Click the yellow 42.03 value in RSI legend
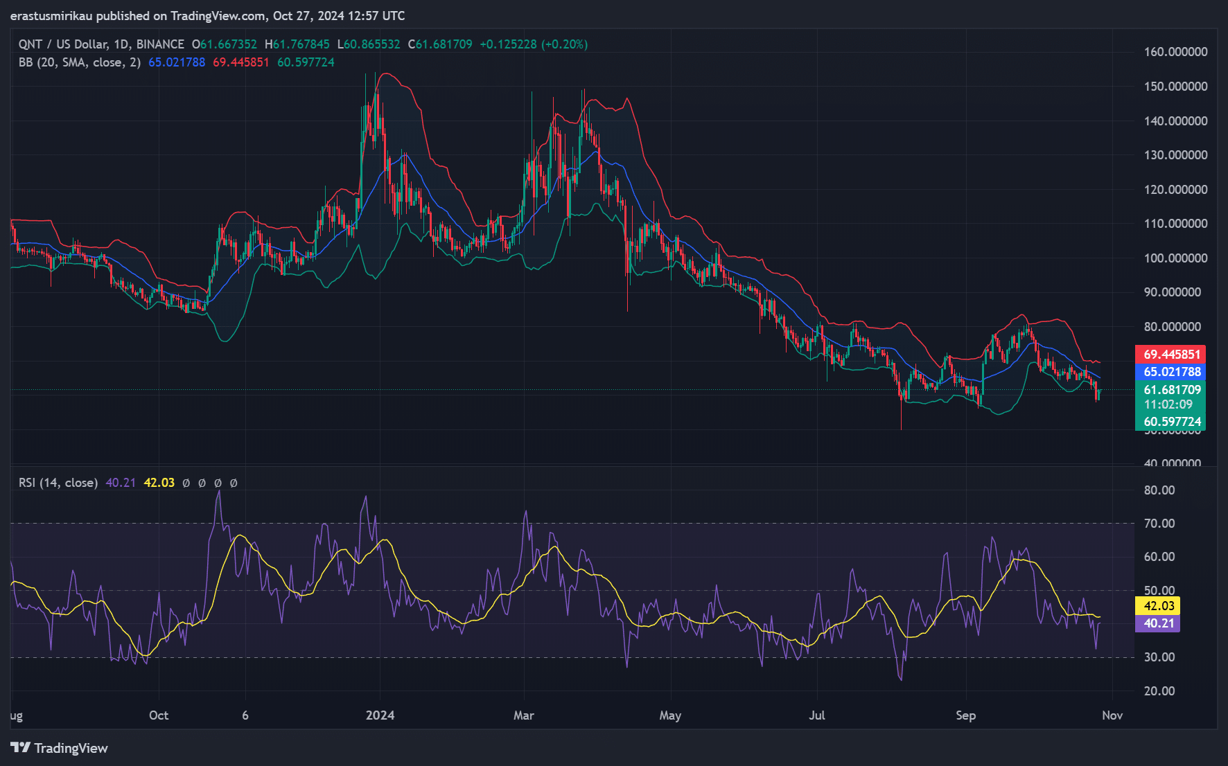 [159, 483]
